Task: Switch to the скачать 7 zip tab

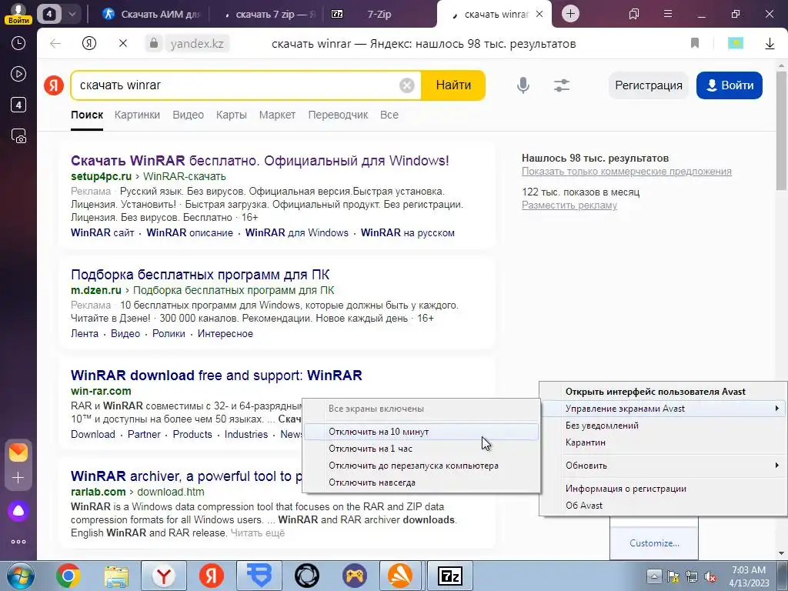Action: click(268, 14)
